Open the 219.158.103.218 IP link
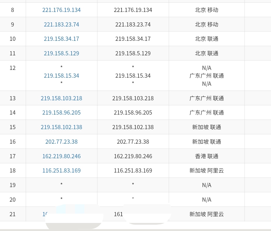Image resolution: width=271 pixels, height=231 pixels. tap(61, 98)
